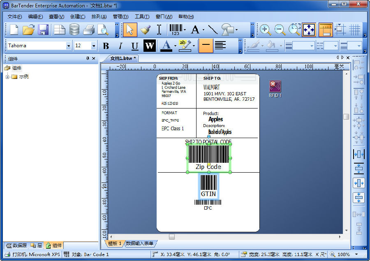Open the database connection setup icon
The width and height of the screenshot is (370, 261).
tap(74, 30)
